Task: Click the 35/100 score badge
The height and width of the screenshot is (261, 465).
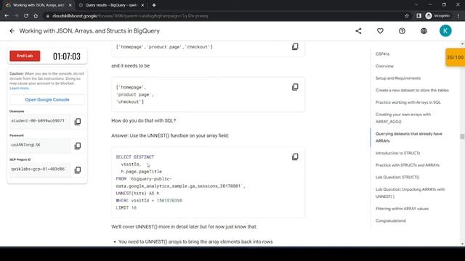Action: click(x=456, y=57)
